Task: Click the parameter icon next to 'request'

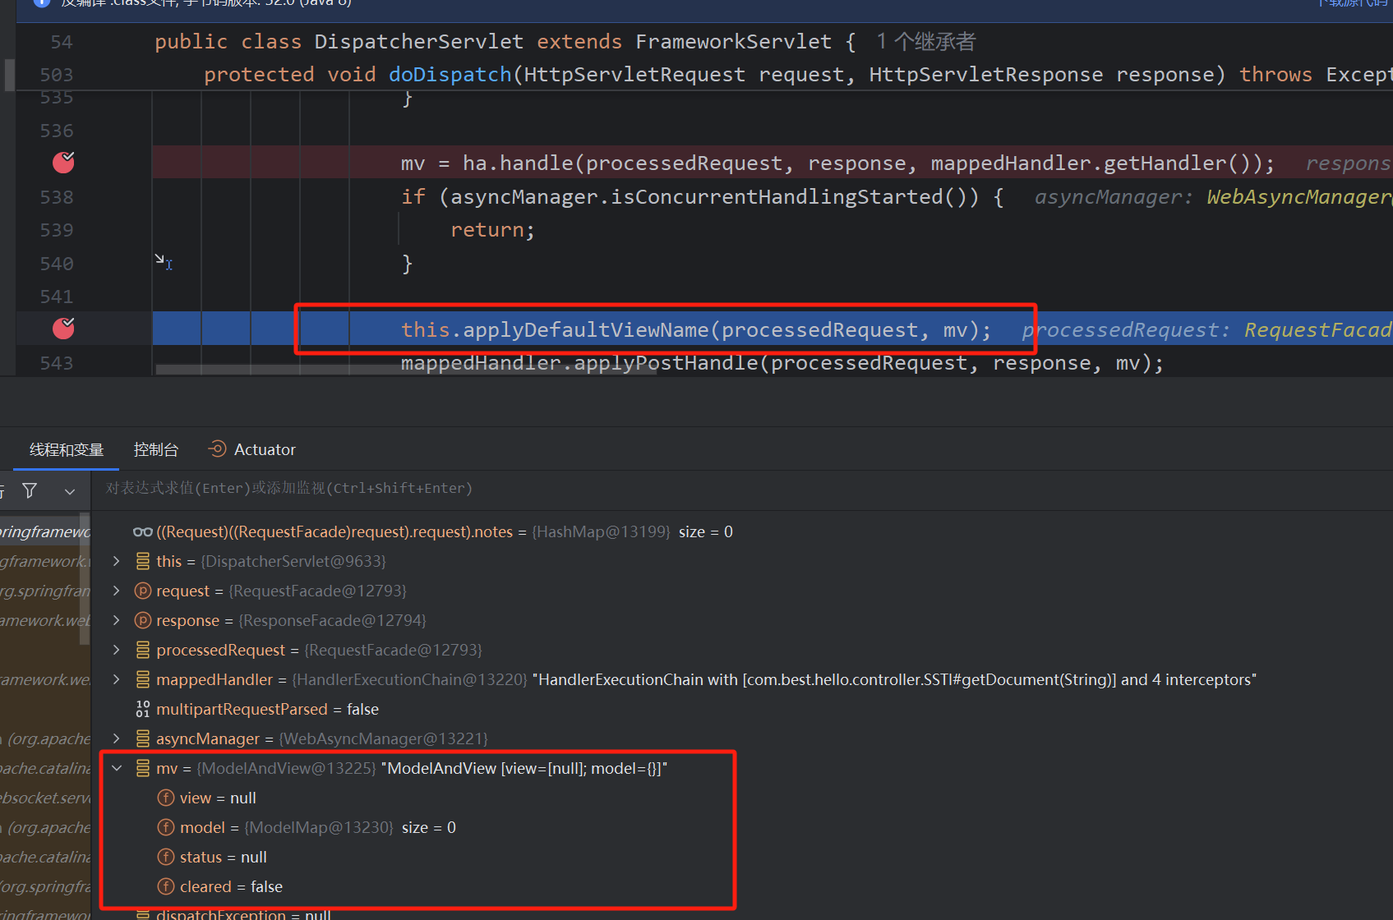Action: [x=143, y=591]
